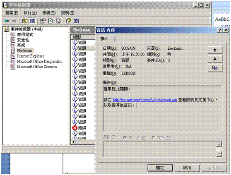
Task: Click the Up one level folder icon
Action: tap(24, 21)
